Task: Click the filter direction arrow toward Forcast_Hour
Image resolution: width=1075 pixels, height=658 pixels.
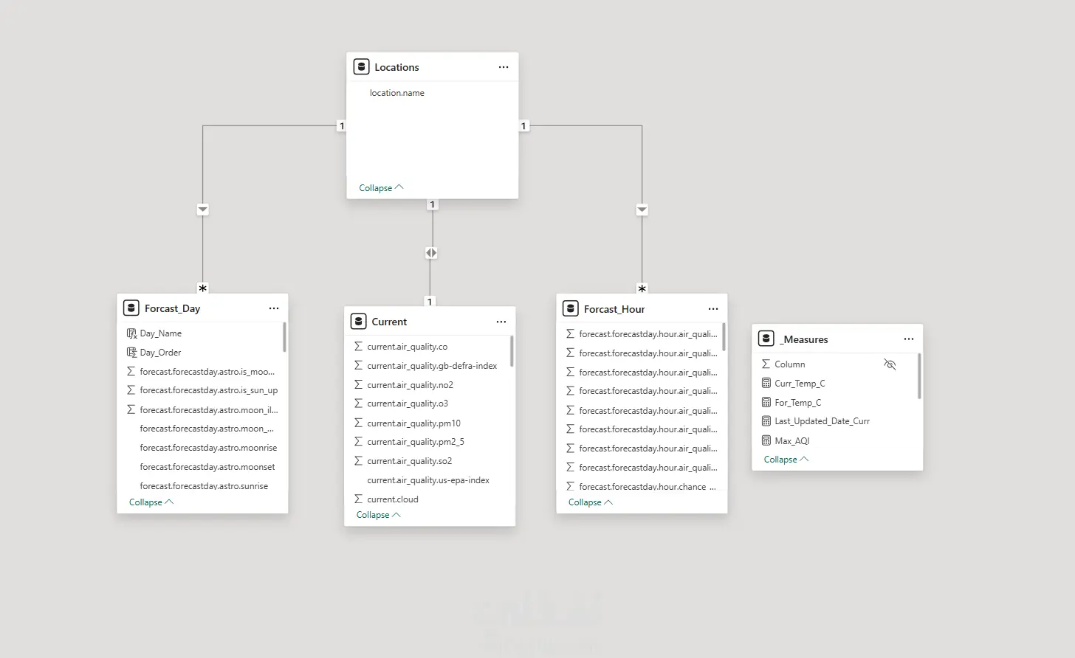Action: tap(642, 209)
